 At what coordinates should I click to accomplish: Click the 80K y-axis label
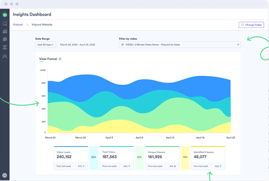43,83
